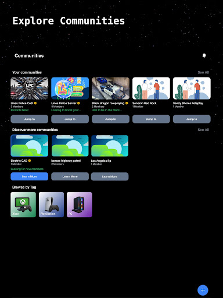Select the Xbox tag tile
The width and height of the screenshot is (223, 298).
pyautogui.click(x=23, y=205)
